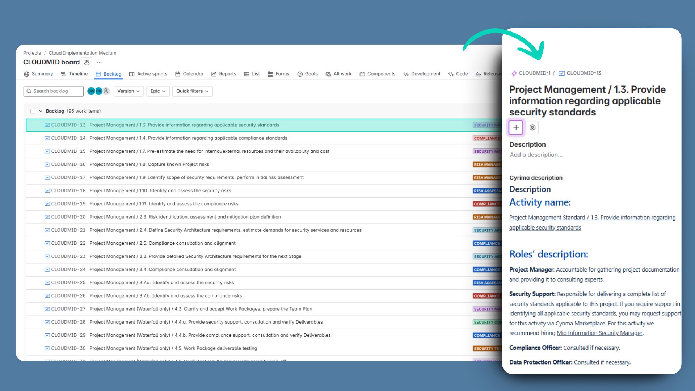Tick the Backlog select-all checkbox

[33, 111]
